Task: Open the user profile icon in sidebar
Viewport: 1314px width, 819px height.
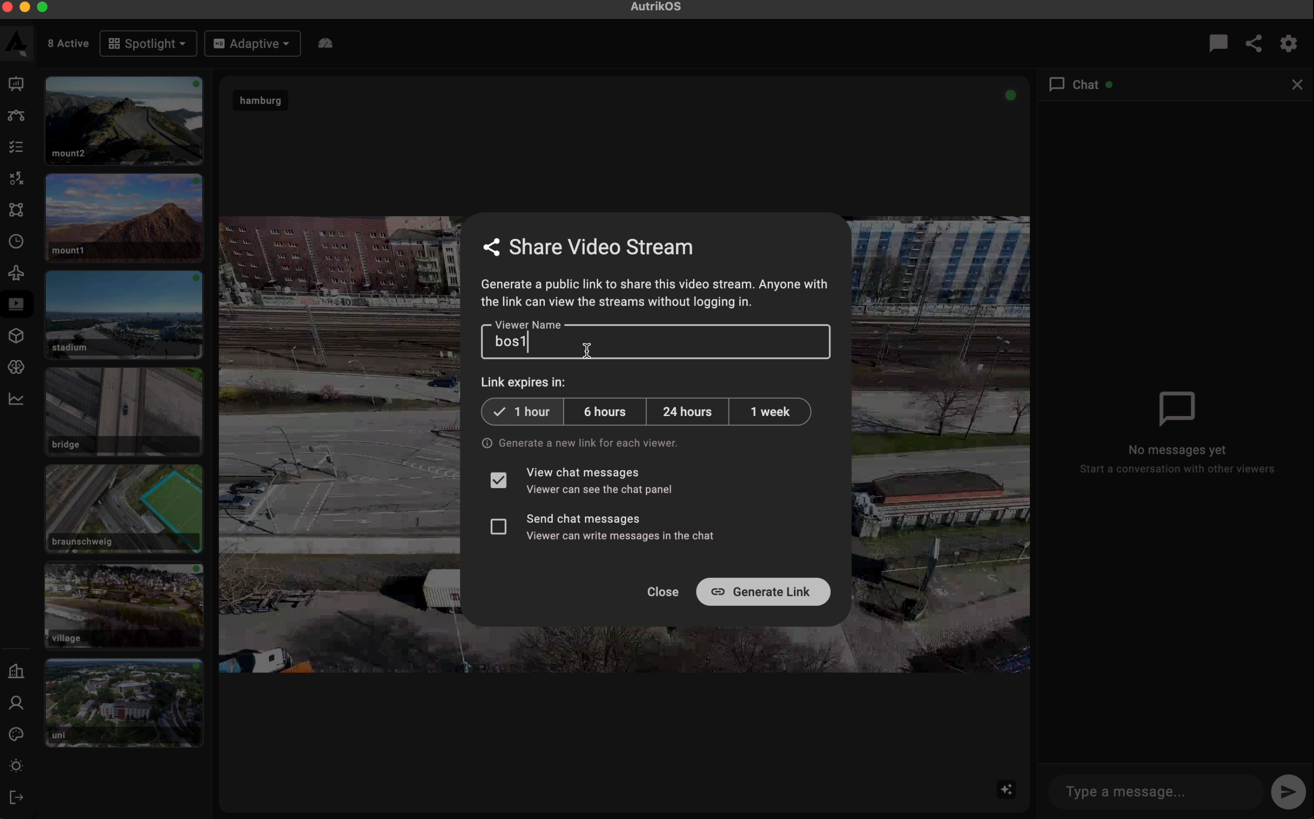Action: click(x=16, y=703)
